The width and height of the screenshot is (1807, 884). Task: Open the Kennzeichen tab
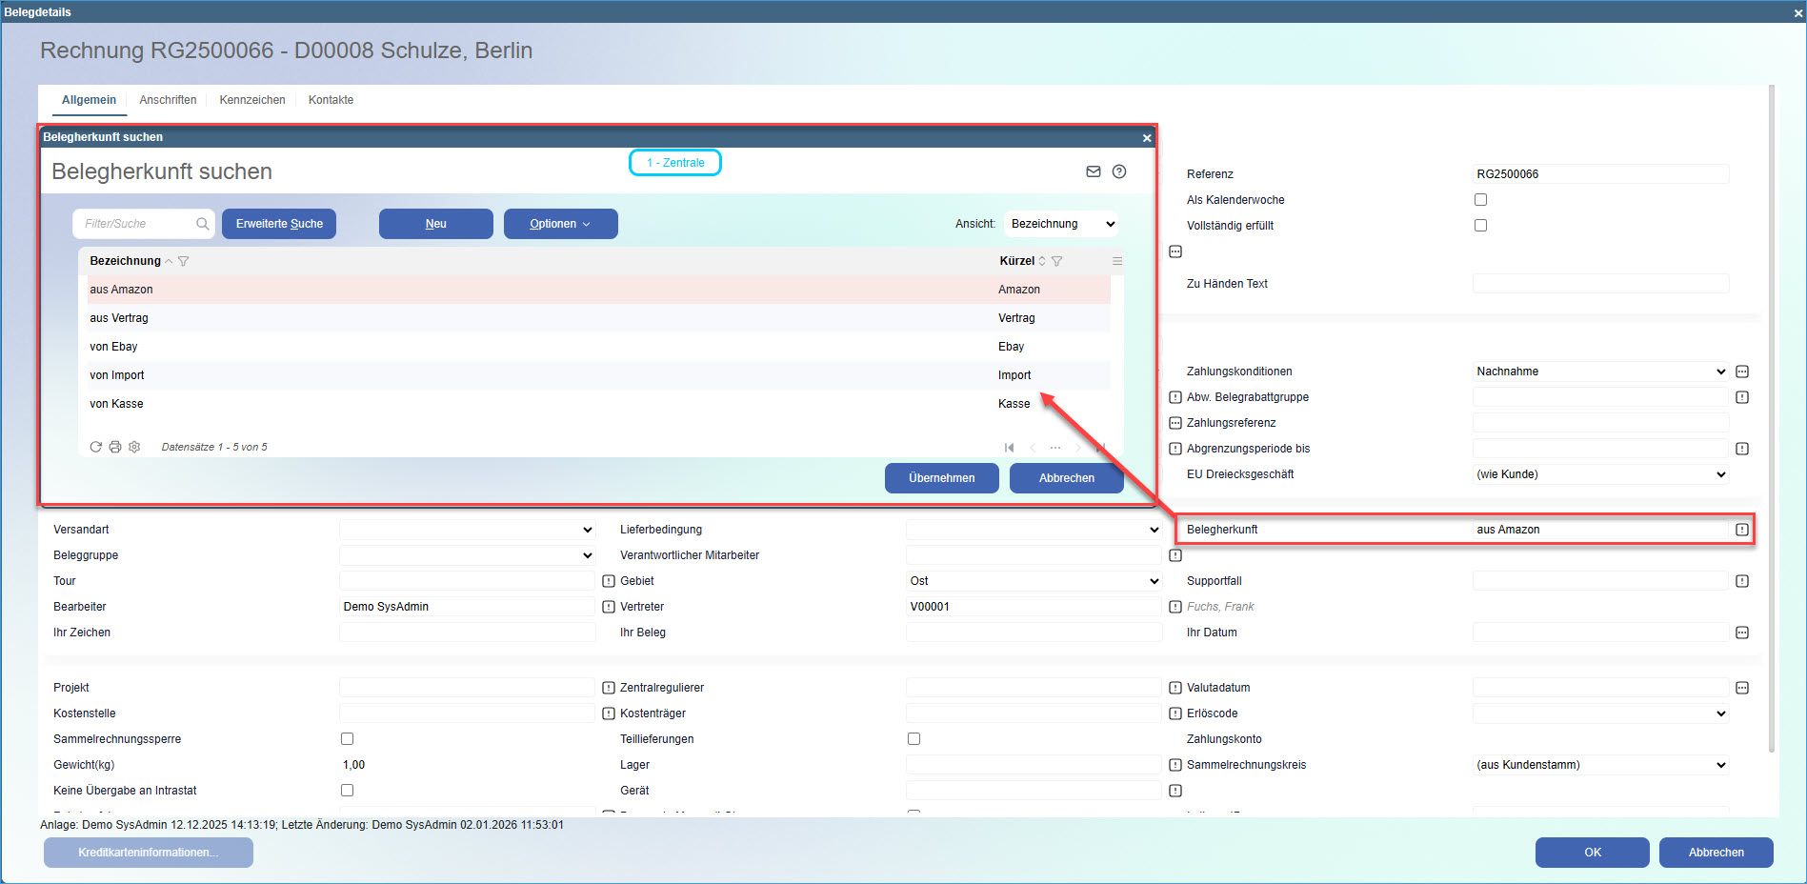252,100
